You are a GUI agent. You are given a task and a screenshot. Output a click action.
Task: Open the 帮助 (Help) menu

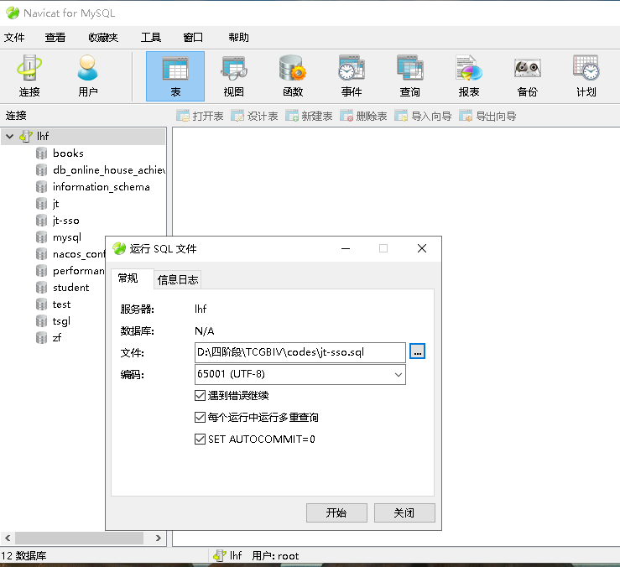click(x=238, y=38)
